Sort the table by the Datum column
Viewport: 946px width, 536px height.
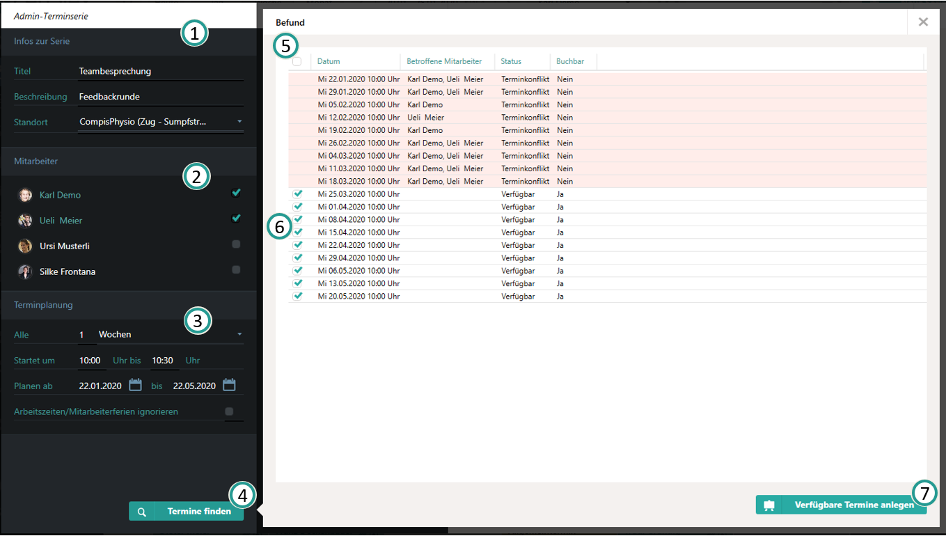pos(329,61)
